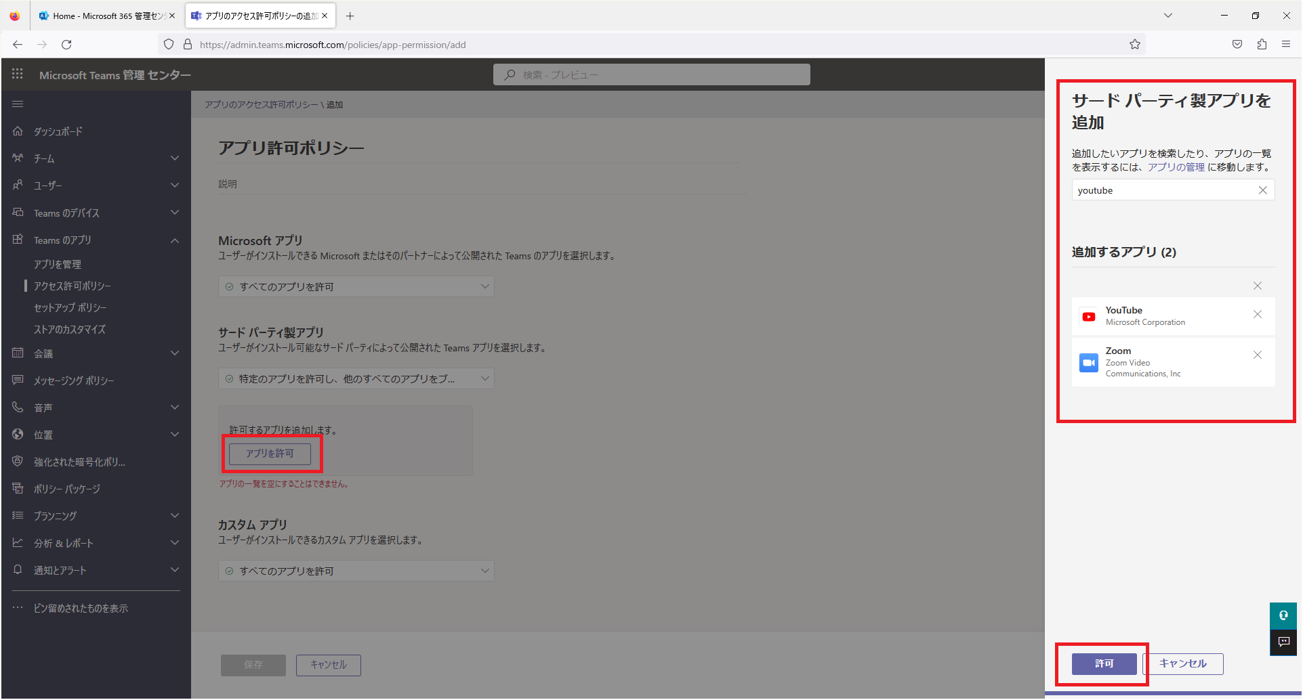Image resolution: width=1303 pixels, height=700 pixels.
Task: Click the Locations globe icon
Action: pyautogui.click(x=18, y=434)
